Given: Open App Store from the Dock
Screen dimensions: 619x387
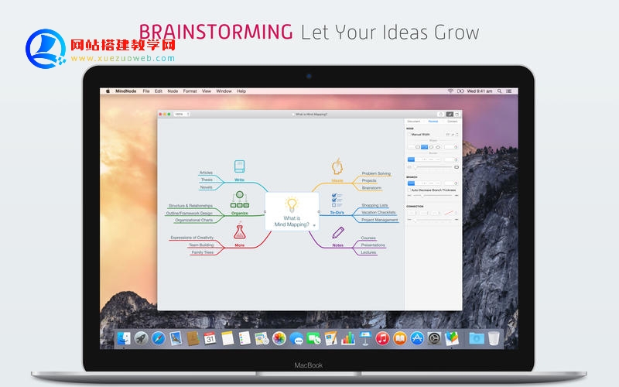Looking at the screenshot, I should pyautogui.click(x=417, y=338).
